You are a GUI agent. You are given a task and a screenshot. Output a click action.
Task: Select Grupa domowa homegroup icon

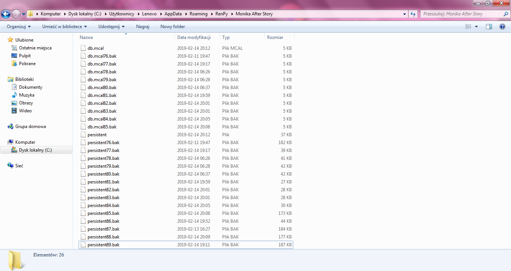coord(10,127)
